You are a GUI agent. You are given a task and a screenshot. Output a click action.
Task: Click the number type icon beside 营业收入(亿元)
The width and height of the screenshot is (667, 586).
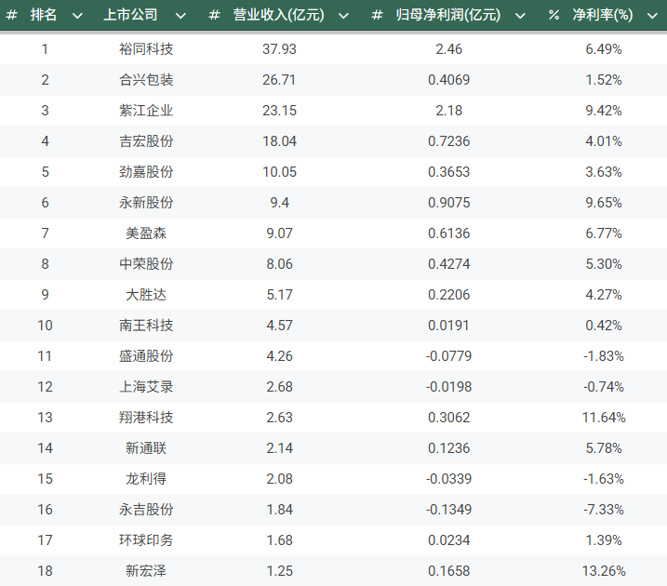(214, 15)
